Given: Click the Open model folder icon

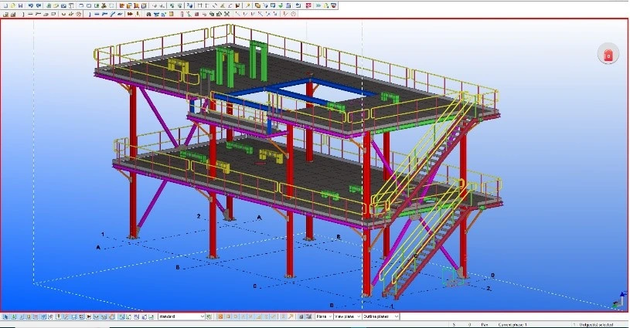Looking at the screenshot, I should [x=12, y=5].
